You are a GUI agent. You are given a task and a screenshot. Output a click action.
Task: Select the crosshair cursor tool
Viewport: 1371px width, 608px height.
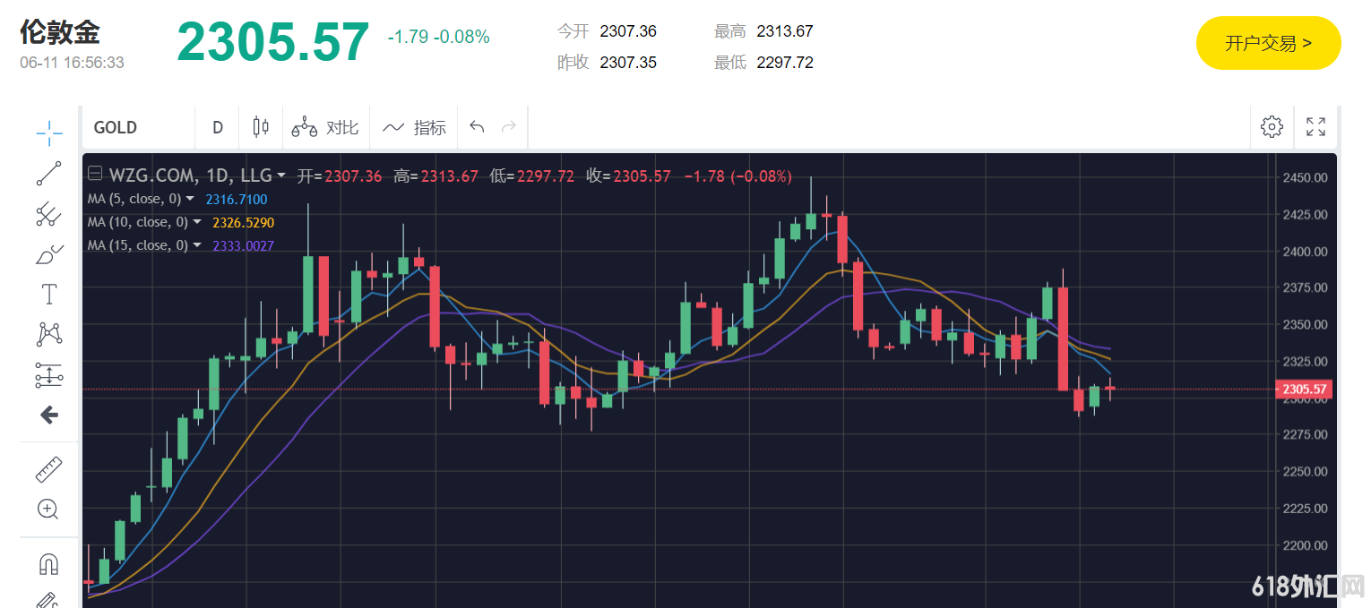click(x=49, y=133)
